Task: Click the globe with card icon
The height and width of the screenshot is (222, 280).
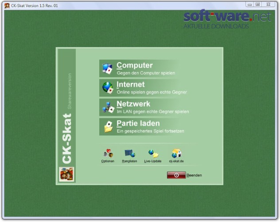Action: [x=108, y=88]
